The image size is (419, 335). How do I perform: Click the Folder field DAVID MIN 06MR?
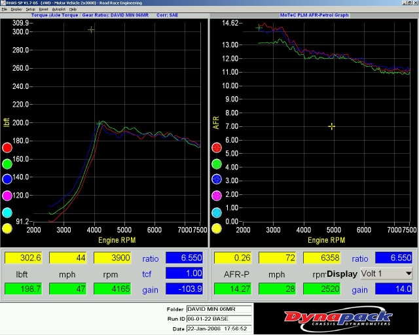click(x=219, y=309)
